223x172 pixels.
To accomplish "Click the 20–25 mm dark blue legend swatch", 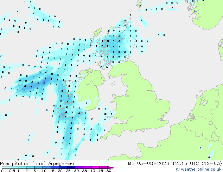I will pyautogui.click(x=63, y=167).
